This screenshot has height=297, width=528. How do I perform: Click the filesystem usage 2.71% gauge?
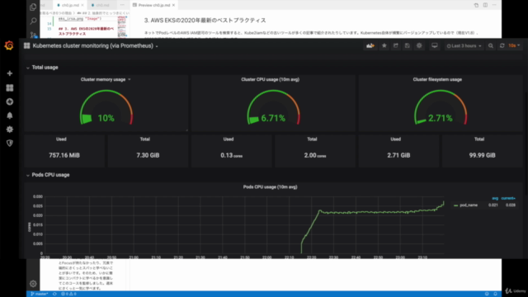(x=441, y=108)
